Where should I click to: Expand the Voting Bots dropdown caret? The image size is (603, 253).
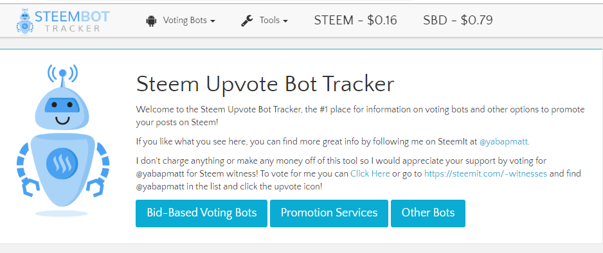coord(212,21)
